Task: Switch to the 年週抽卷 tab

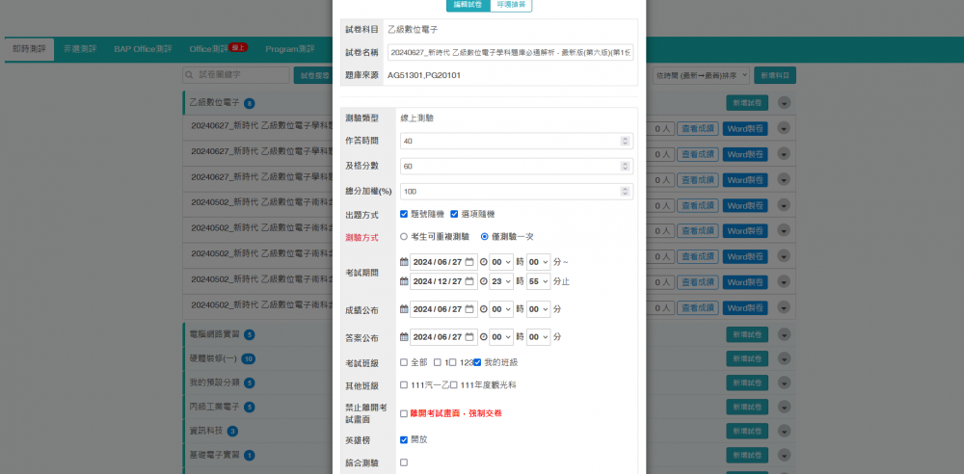Action: tap(511, 5)
